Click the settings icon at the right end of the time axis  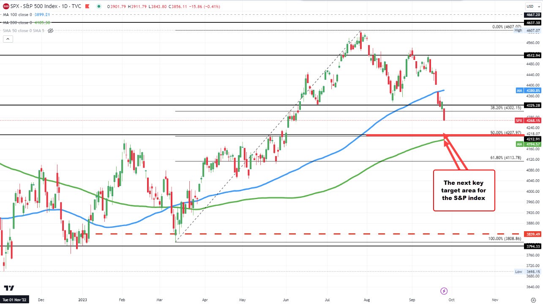point(534,300)
